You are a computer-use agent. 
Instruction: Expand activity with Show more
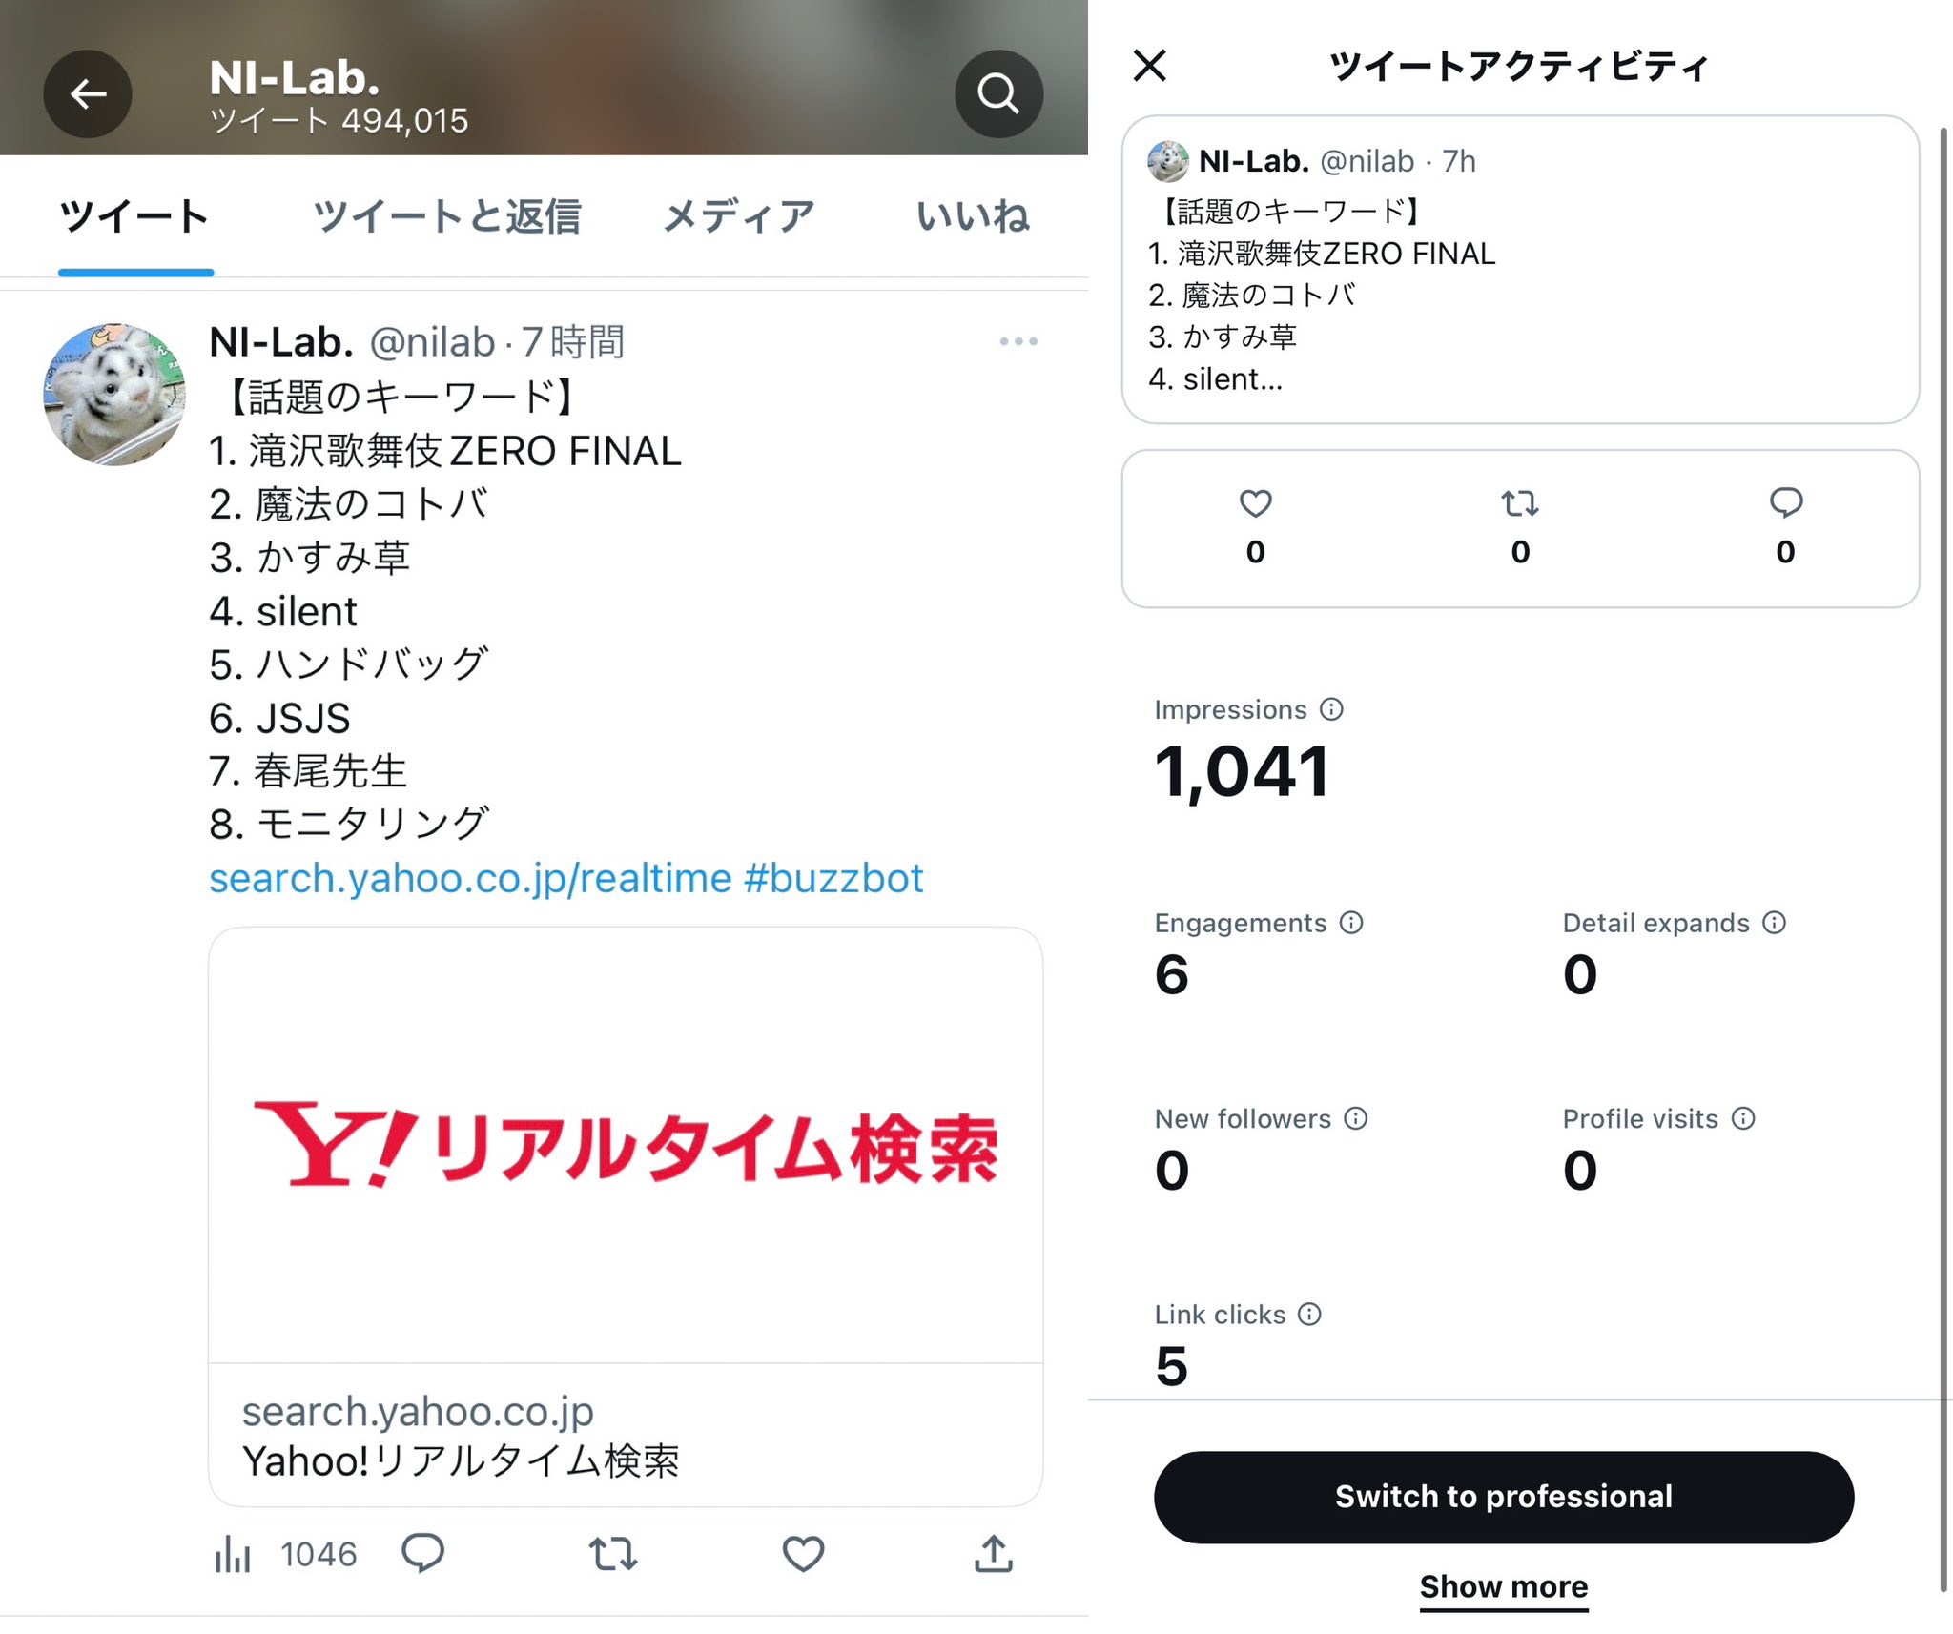click(1504, 1586)
